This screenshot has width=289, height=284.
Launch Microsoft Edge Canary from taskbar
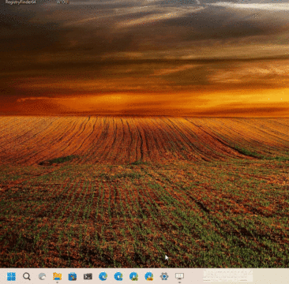pos(148,276)
